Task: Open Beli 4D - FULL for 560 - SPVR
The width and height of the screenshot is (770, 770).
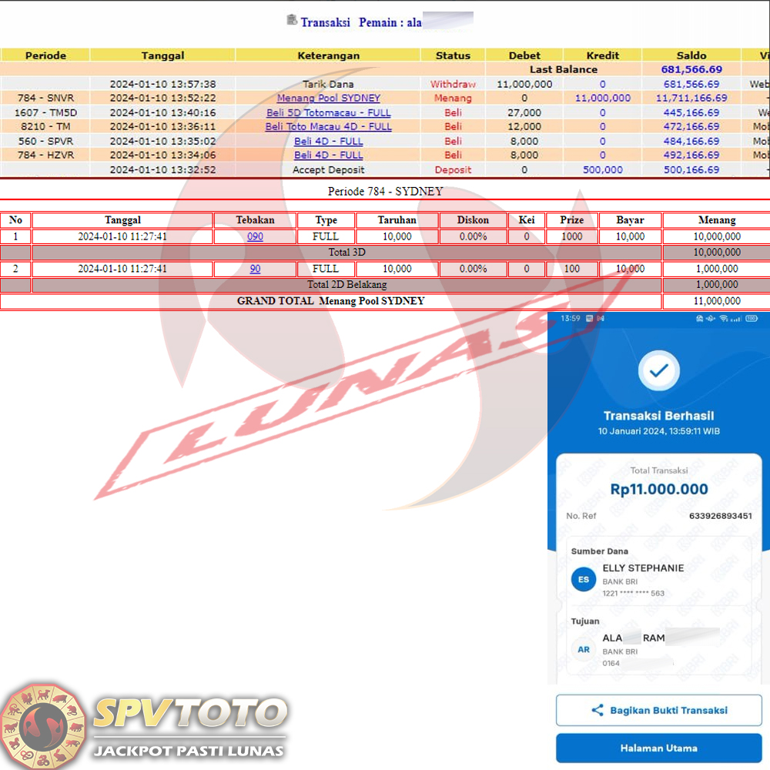Action: tap(328, 141)
